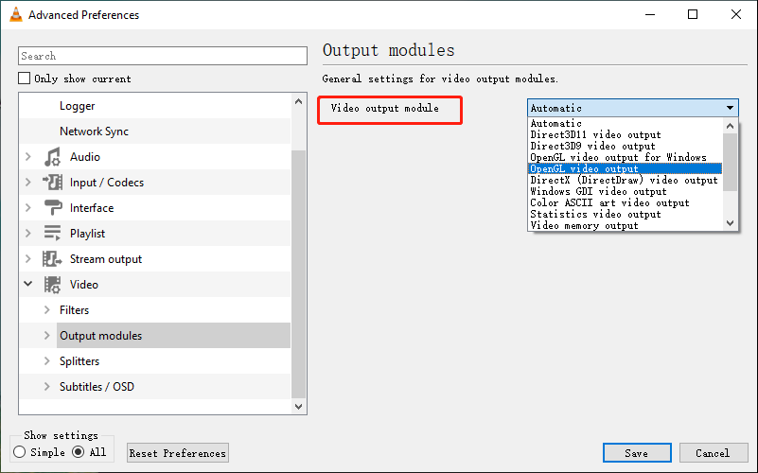Maximize the Advanced Preferences window

[x=693, y=14]
